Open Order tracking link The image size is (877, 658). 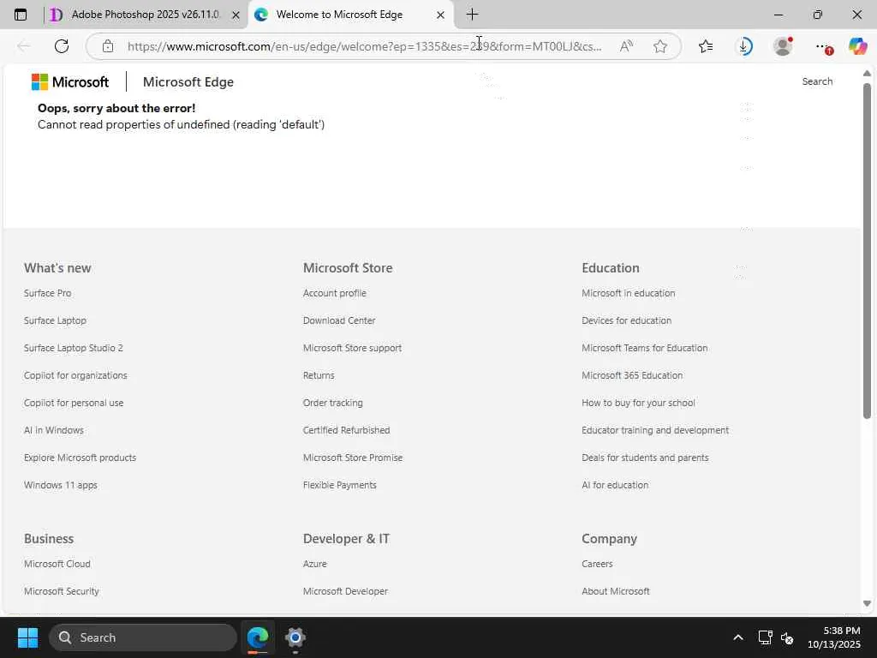(333, 403)
